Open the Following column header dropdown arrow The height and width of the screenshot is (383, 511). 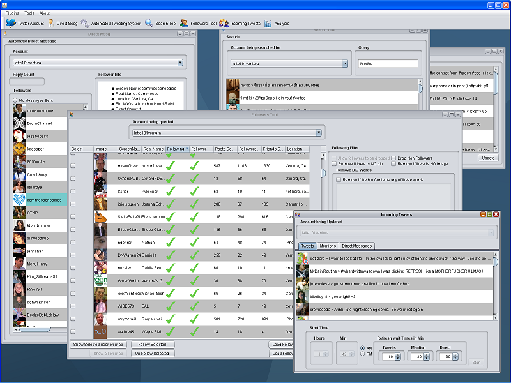coord(187,149)
